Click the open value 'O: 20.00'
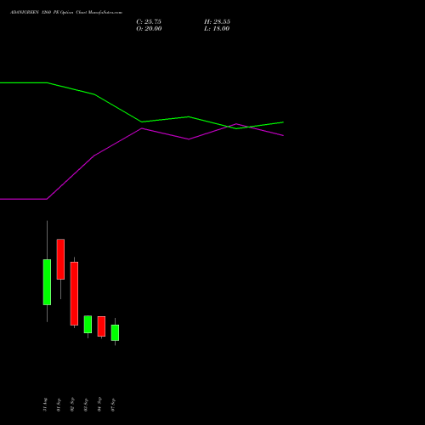The image size is (425, 425). [149, 29]
